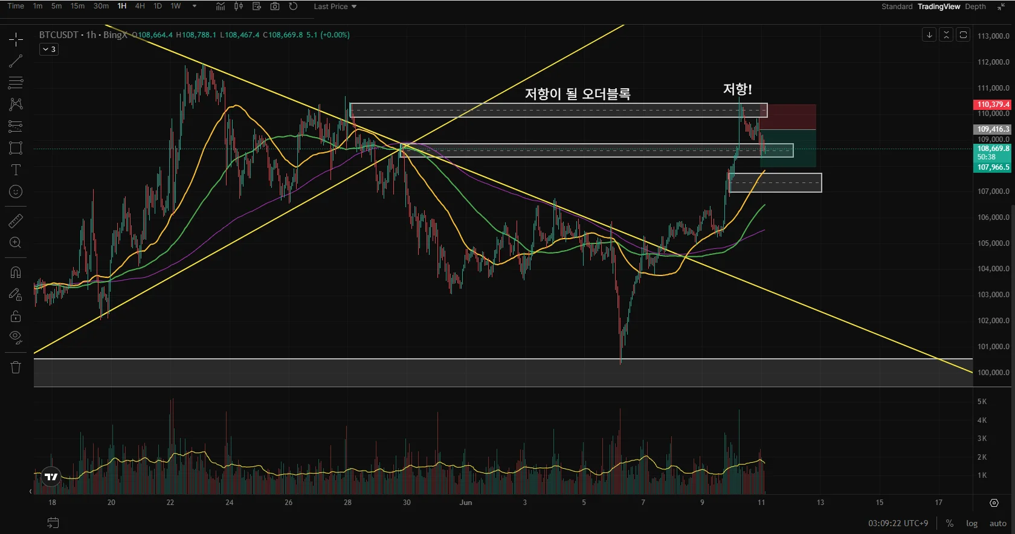Open the extra timeframes dropdown arrow

pyautogui.click(x=195, y=6)
